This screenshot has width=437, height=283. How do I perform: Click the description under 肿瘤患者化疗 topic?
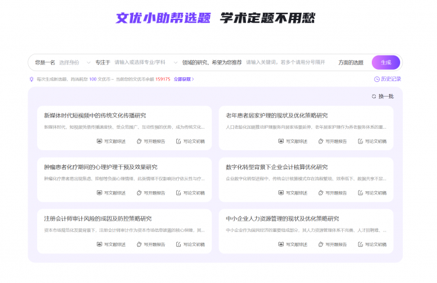[124, 178]
